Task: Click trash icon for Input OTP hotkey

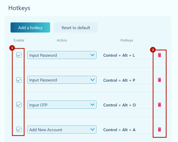Action: [x=160, y=105]
